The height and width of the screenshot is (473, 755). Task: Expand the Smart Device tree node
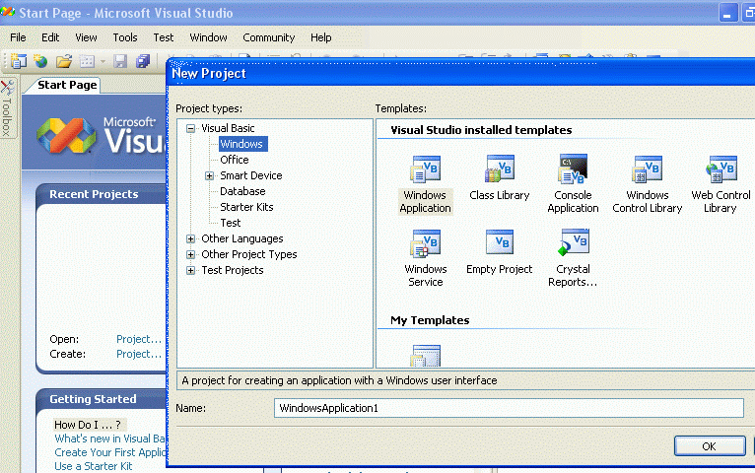(210, 175)
